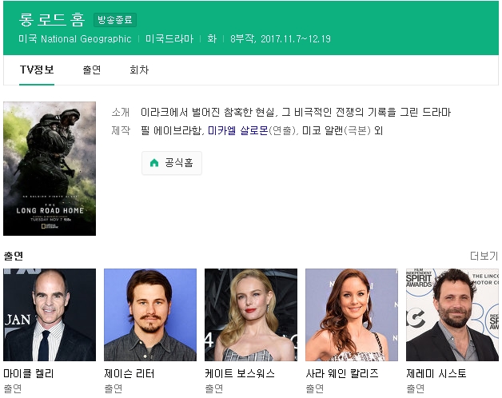Click 마이클 켈리's photo thumbnail
The image size is (502, 398).
50,315
